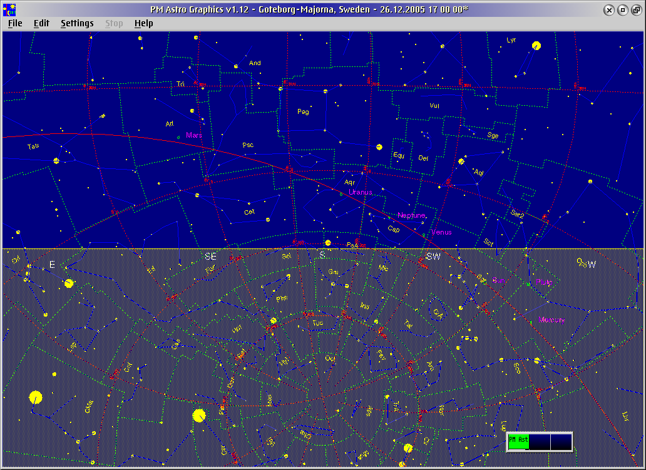646x470 pixels.
Task: Click the Mercury label
Action: (551, 320)
